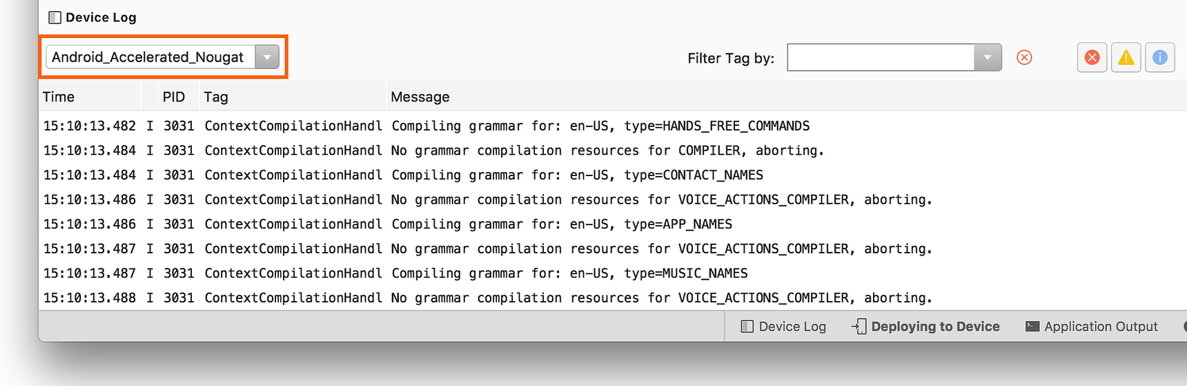The height and width of the screenshot is (386, 1187).
Task: Click the Deploying to Device icon
Action: (859, 327)
